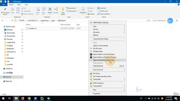
Task: Select the window.ui file
Action: (x=32, y=28)
